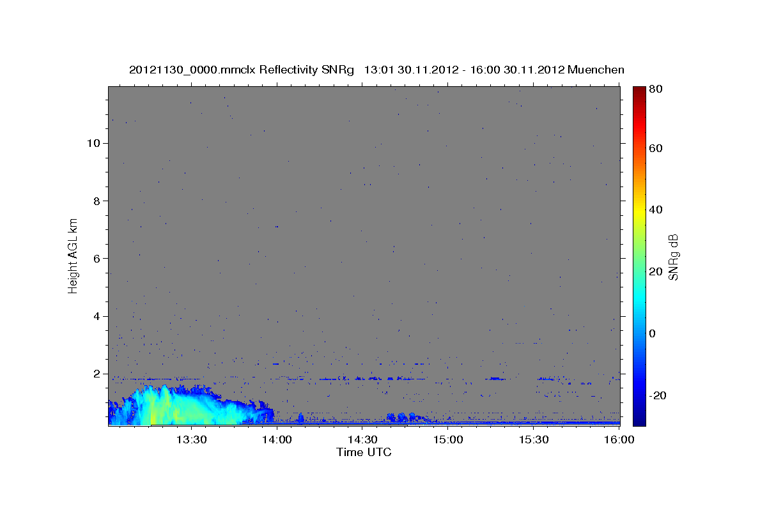Click the 16:00 time tick label

[x=619, y=439]
